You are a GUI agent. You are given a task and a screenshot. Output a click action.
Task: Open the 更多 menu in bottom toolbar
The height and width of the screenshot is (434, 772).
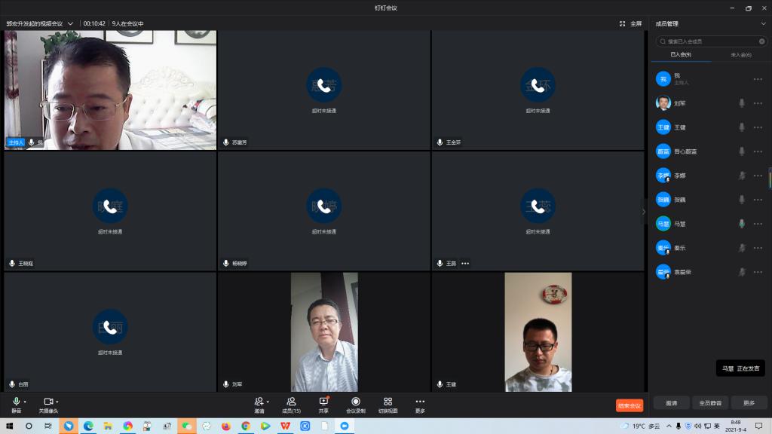[x=420, y=402]
